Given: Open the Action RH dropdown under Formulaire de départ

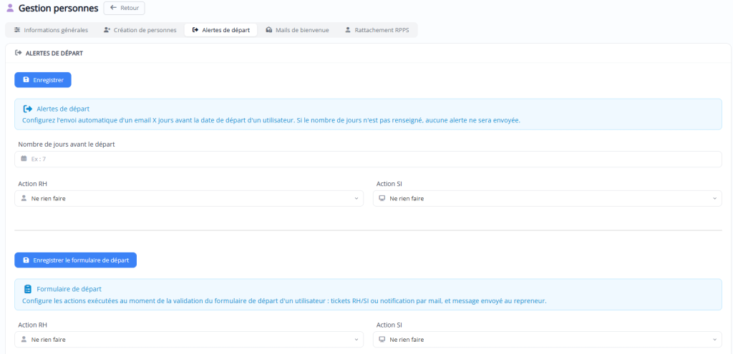Looking at the screenshot, I should [189, 340].
